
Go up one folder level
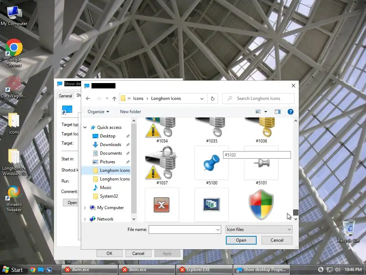(114, 98)
